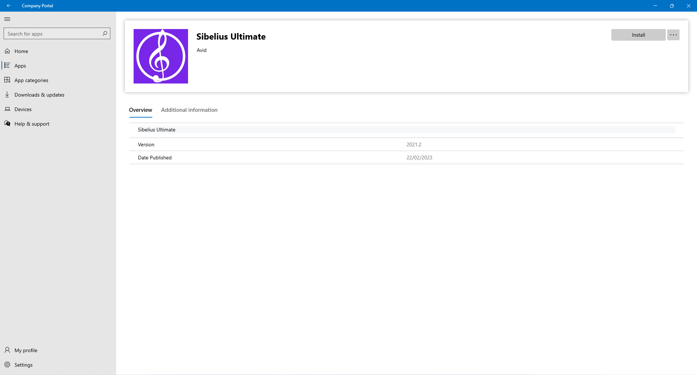The image size is (697, 375).
Task: Install Sibelius Ultimate
Action: click(638, 35)
